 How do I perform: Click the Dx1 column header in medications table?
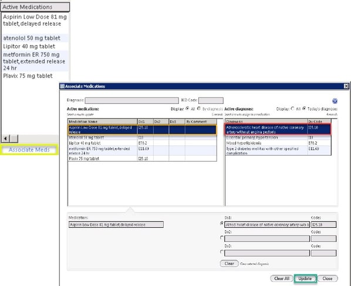tap(145, 122)
